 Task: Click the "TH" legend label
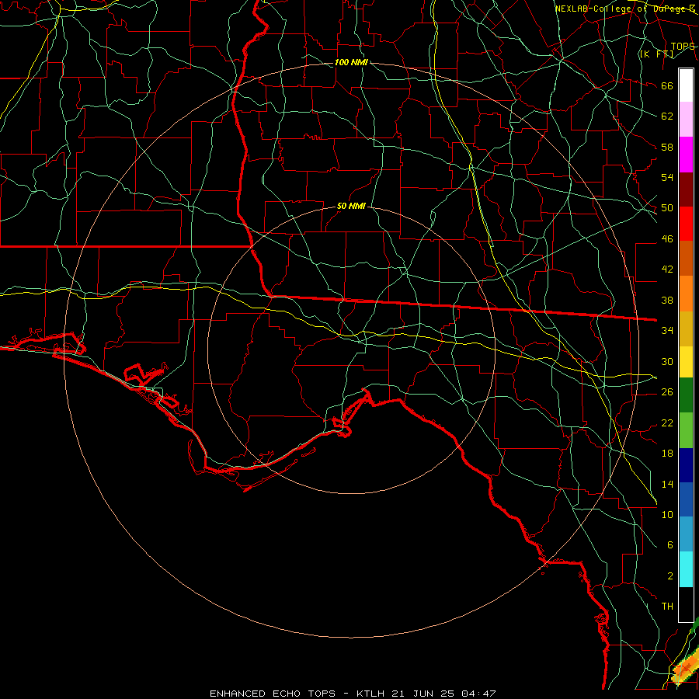point(667,606)
